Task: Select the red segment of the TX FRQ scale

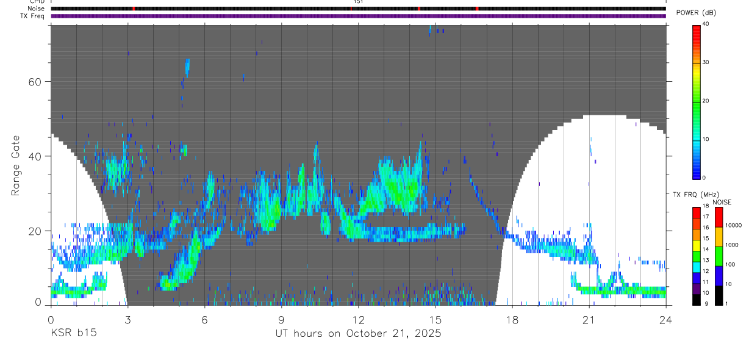Action: [696, 211]
